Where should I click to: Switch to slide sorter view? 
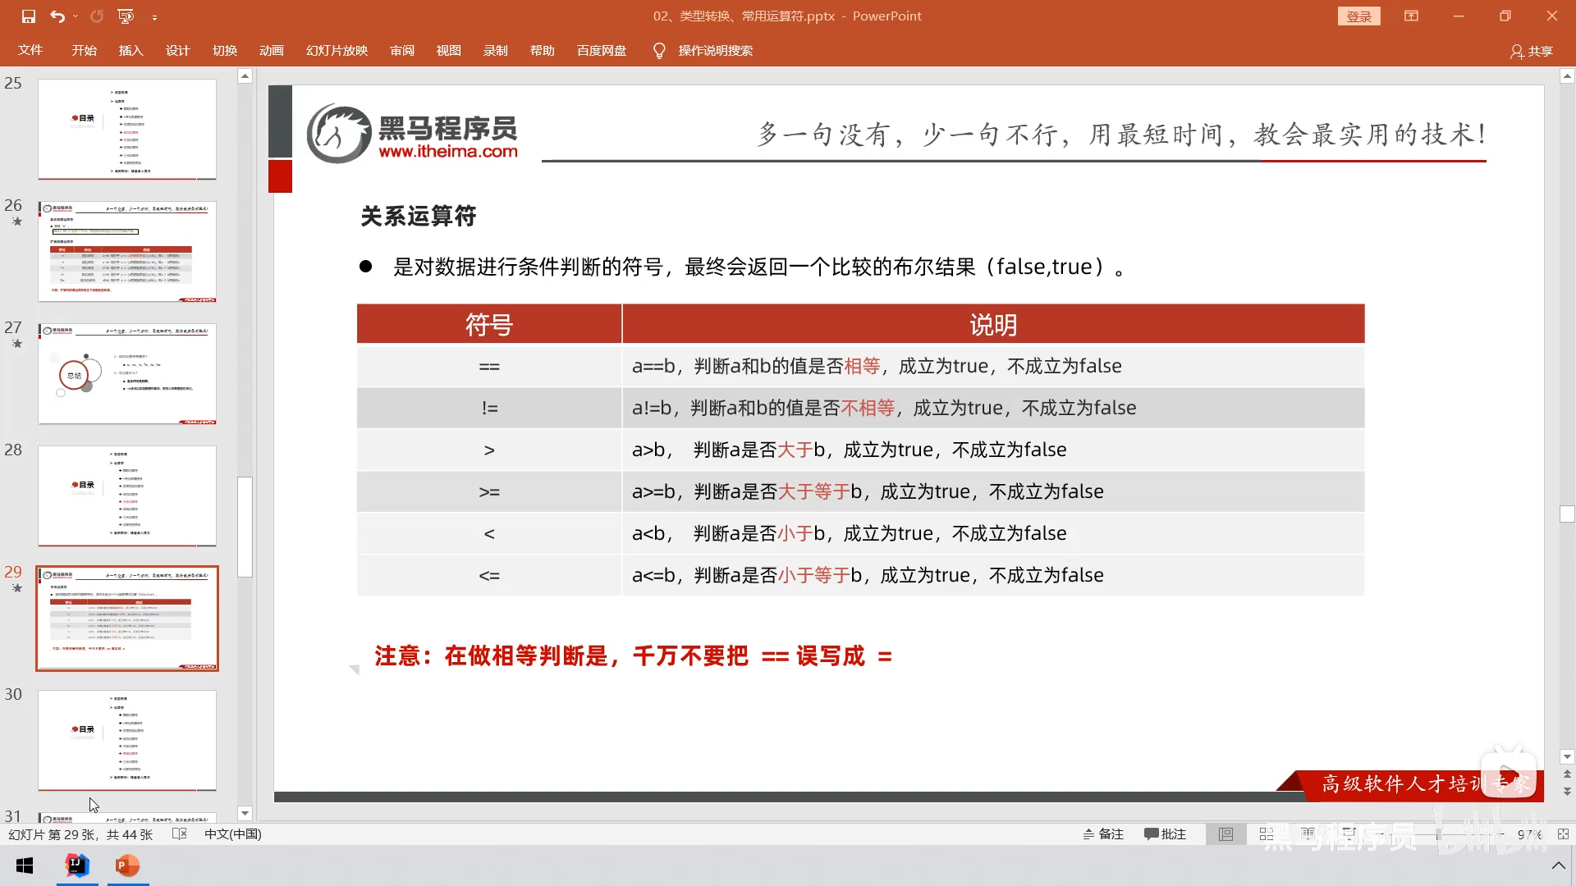tap(1267, 833)
